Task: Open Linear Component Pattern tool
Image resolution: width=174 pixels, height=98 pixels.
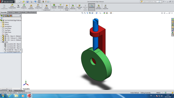Action: (24, 6)
